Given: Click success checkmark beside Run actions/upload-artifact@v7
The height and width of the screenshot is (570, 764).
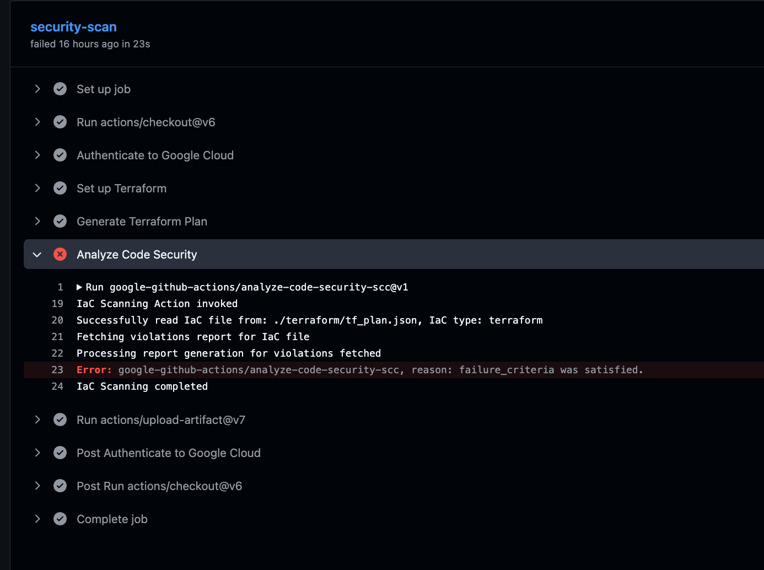Looking at the screenshot, I should 60,420.
